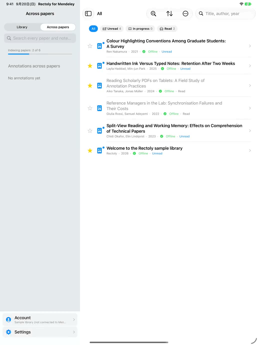Expand the Account row chevron

click(74, 320)
